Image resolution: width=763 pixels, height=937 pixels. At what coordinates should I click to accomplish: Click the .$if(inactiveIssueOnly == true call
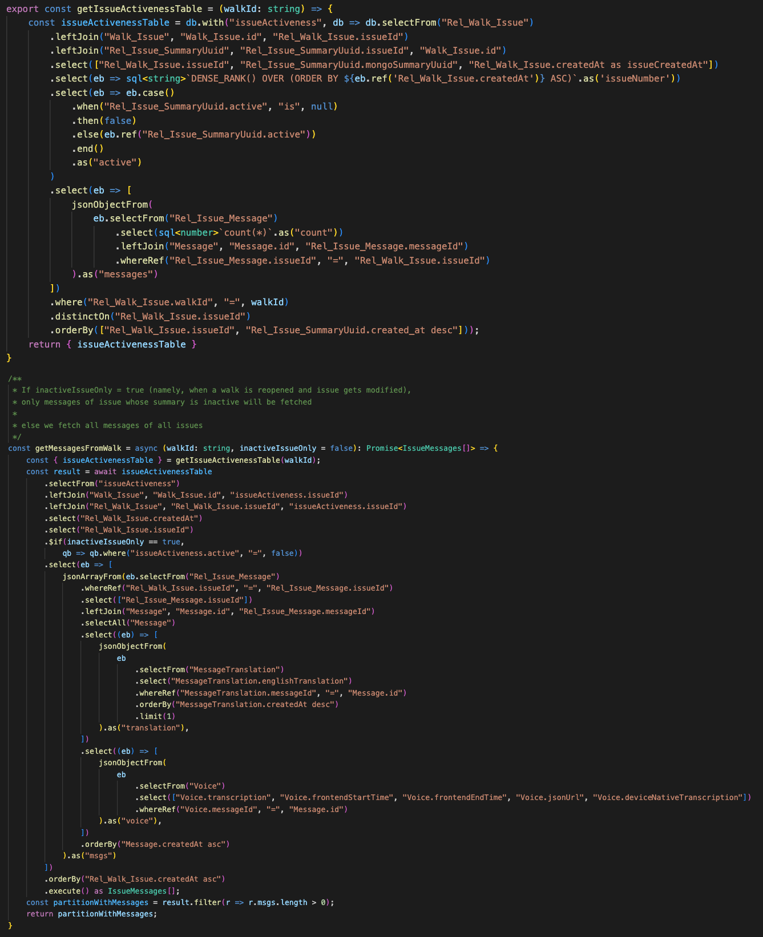pos(114,542)
